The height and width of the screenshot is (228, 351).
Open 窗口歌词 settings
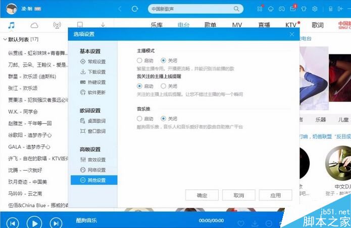(93, 131)
